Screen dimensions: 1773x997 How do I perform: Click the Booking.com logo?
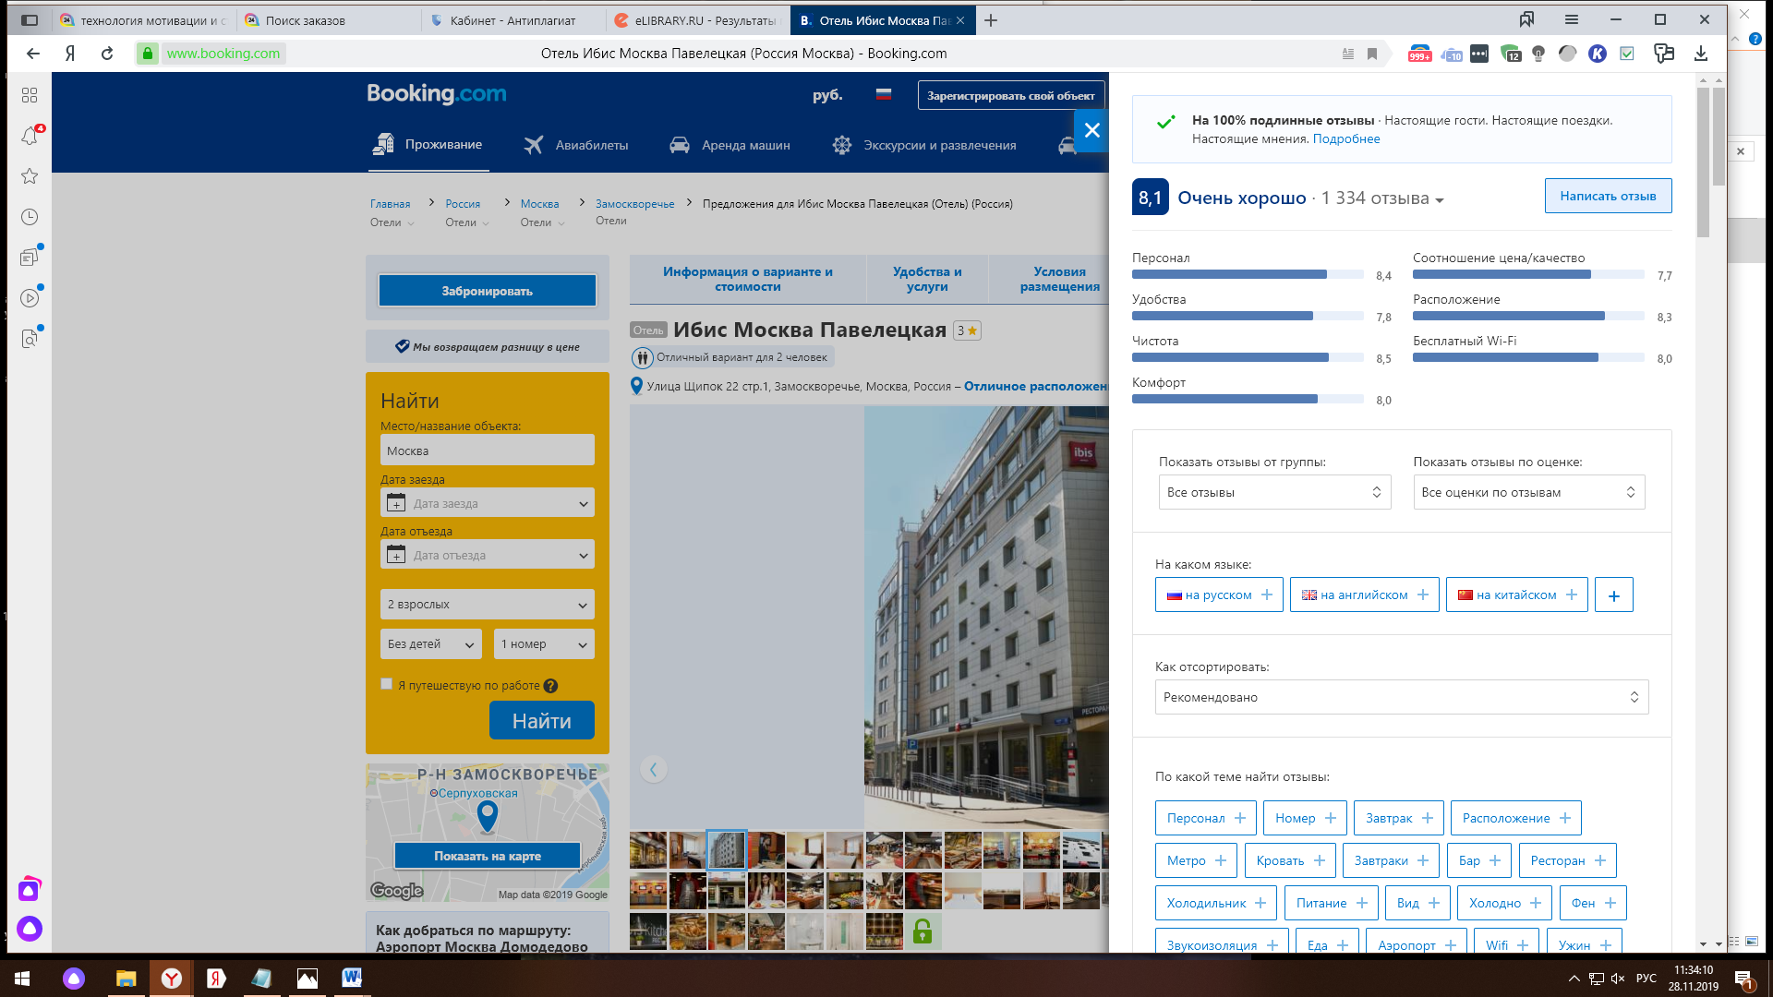pos(436,94)
